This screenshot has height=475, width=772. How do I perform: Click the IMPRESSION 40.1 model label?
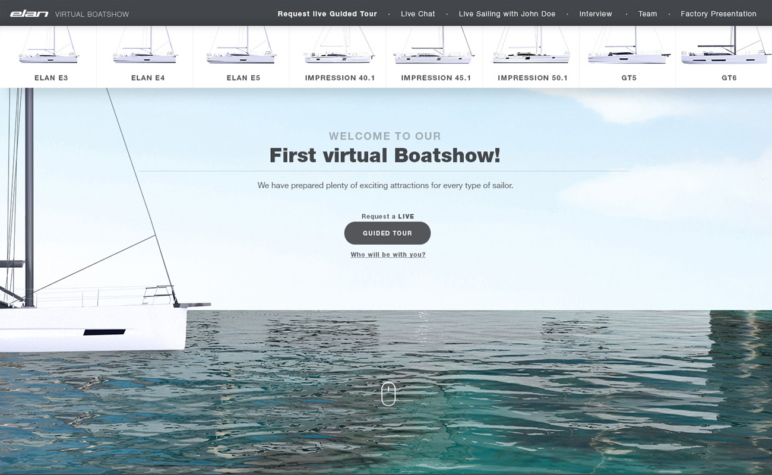pos(340,78)
